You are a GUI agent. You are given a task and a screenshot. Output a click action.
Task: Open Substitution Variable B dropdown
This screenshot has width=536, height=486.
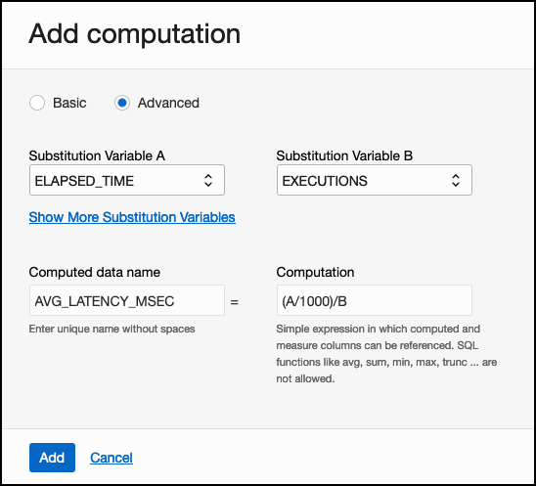click(375, 180)
